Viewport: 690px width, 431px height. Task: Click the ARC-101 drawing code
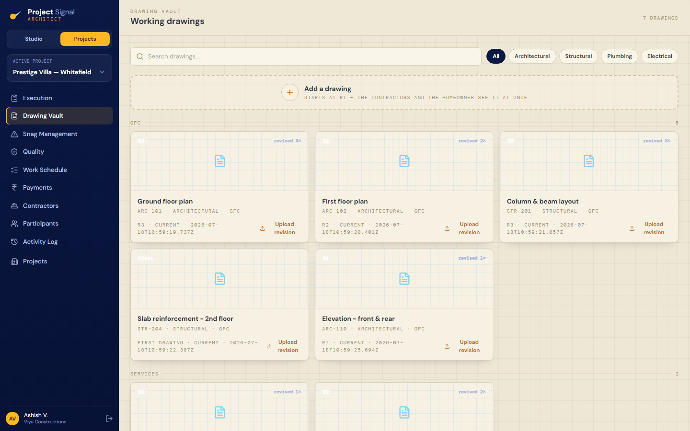click(x=150, y=211)
